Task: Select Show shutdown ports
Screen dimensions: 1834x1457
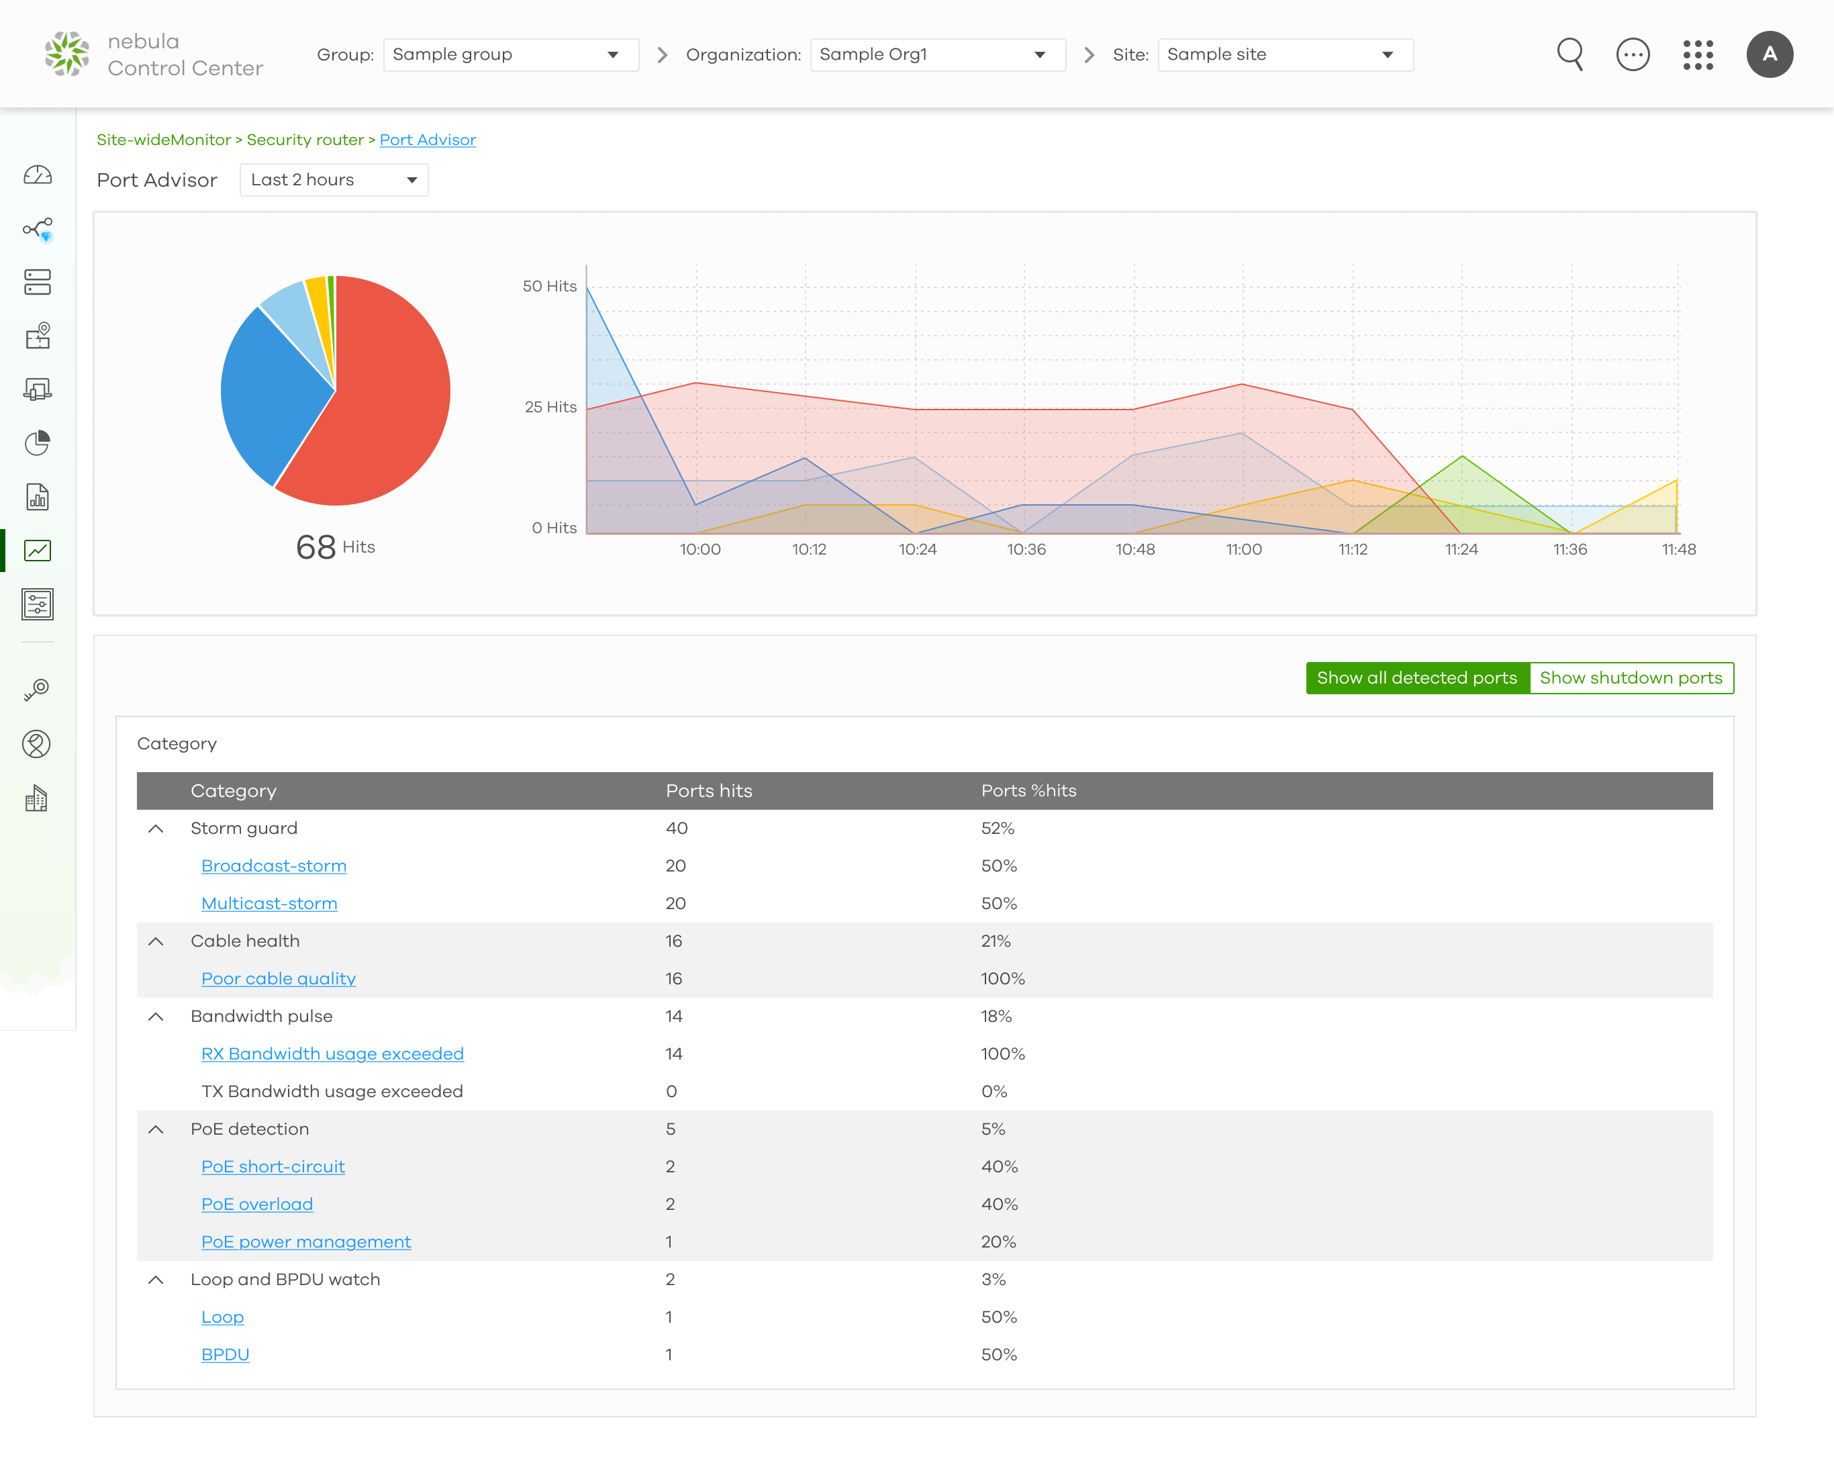Action: click(x=1631, y=678)
